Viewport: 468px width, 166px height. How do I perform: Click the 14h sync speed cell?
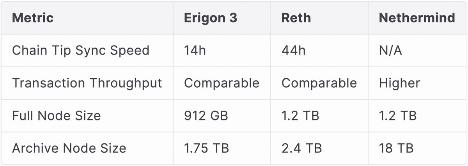pos(195,51)
